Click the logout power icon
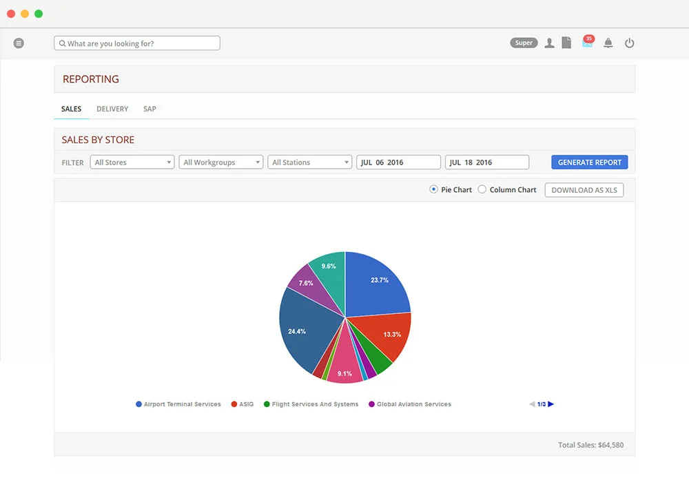The width and height of the screenshot is (689, 482). point(629,43)
